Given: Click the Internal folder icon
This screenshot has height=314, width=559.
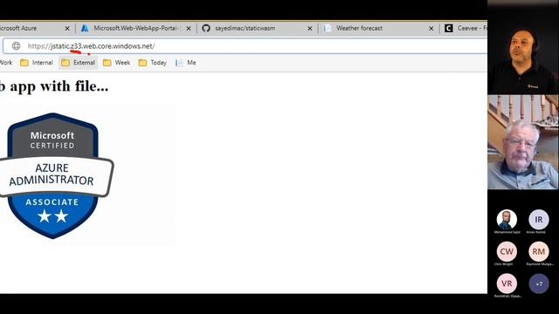Looking at the screenshot, I should [24, 63].
